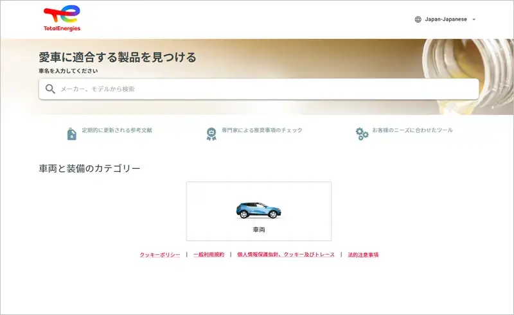The height and width of the screenshot is (315, 514).
Task: Click the heading 車両と装備のカテゴリー
Action: pyautogui.click(x=89, y=169)
